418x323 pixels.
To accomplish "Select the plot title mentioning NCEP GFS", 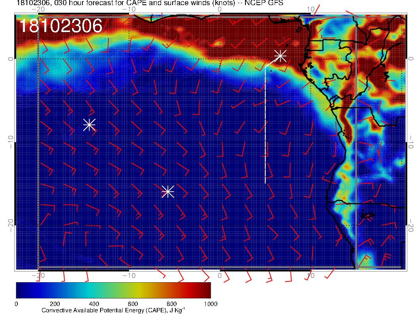I will (150, 3).
